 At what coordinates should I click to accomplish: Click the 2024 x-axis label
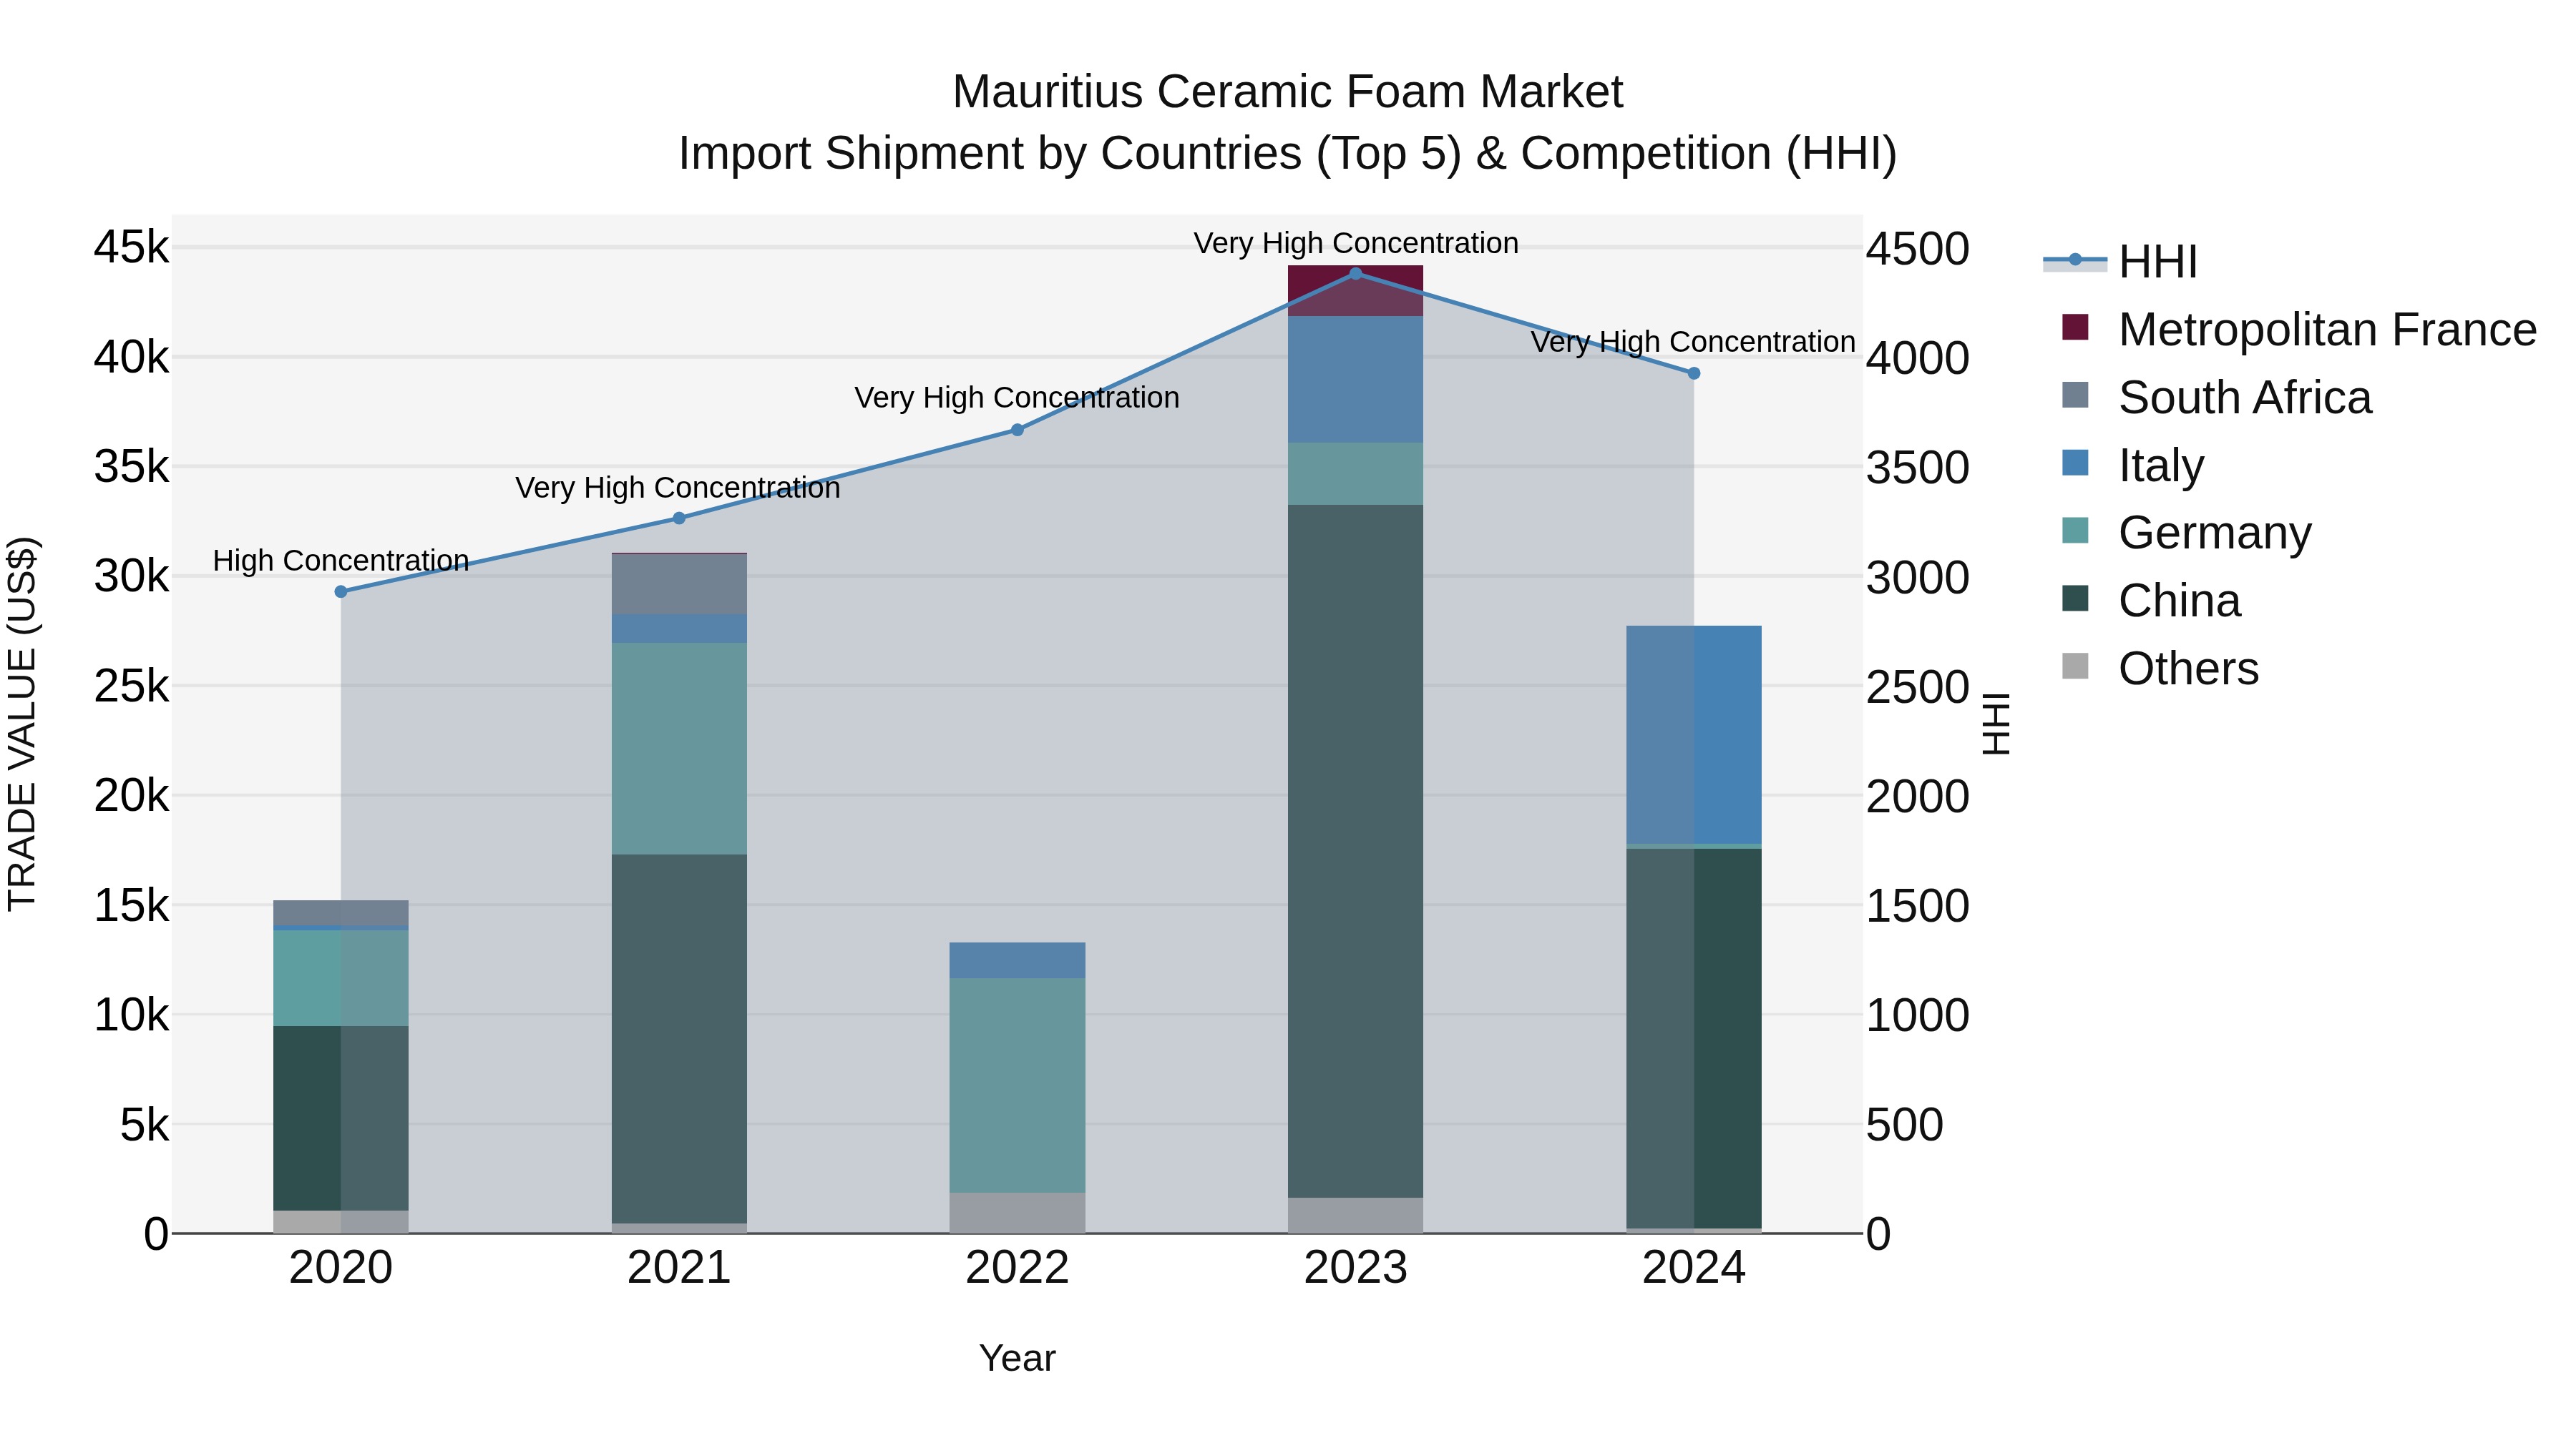tap(1694, 1268)
